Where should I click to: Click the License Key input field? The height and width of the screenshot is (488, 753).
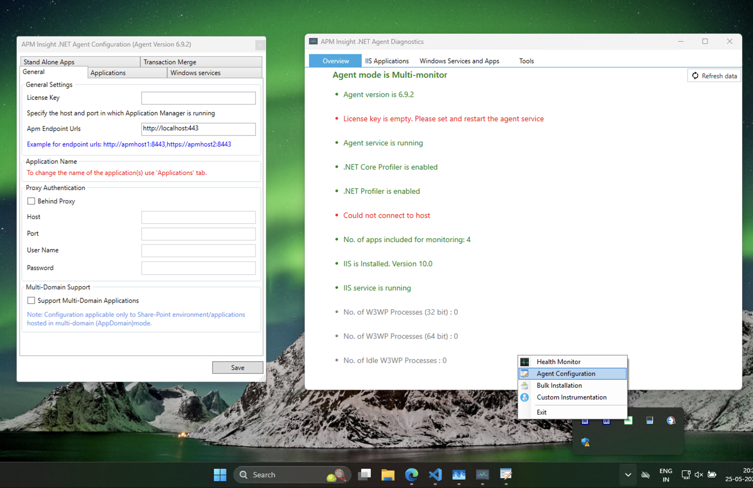198,98
